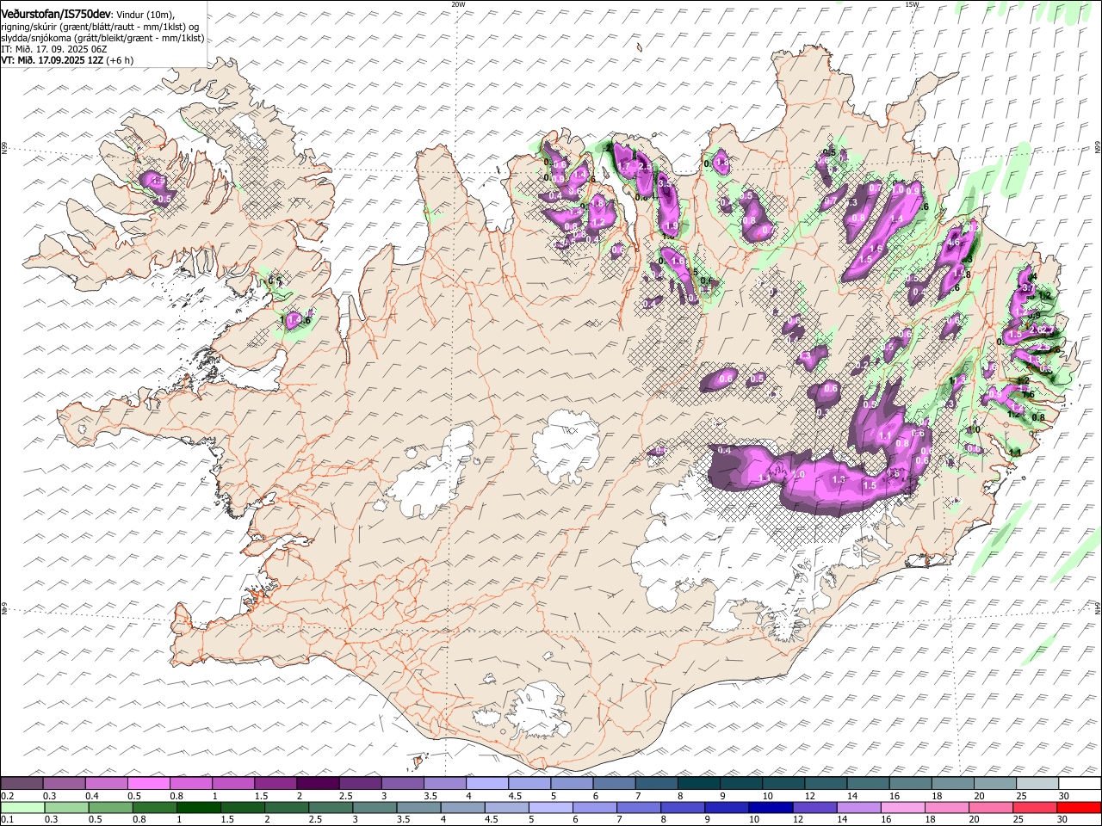
Task: Pick the bottom-row darkest green swatch at 1
Action: coord(198,808)
